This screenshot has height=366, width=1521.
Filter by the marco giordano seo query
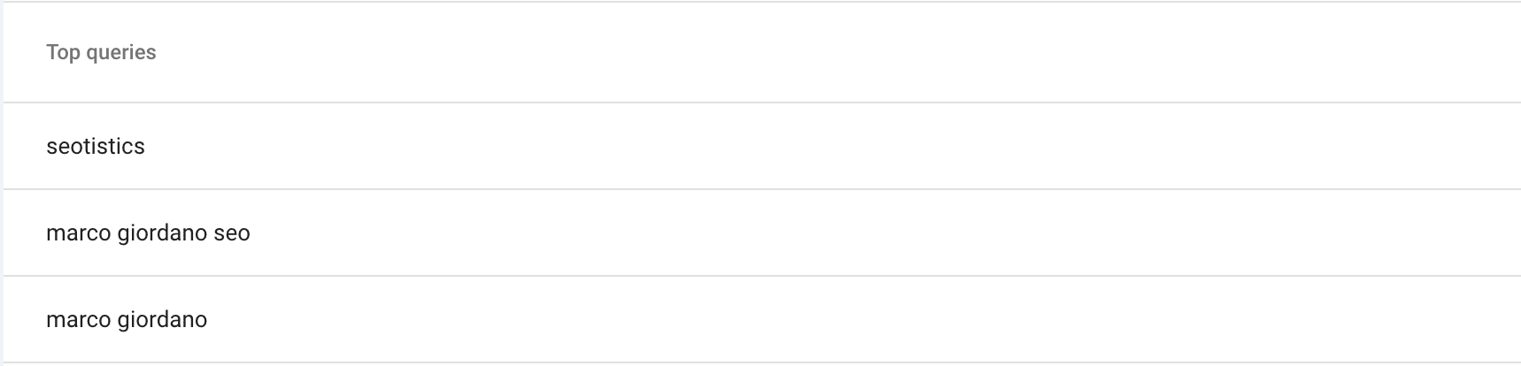pos(148,233)
